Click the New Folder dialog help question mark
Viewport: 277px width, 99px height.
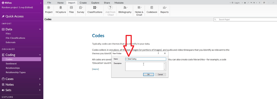158,53
